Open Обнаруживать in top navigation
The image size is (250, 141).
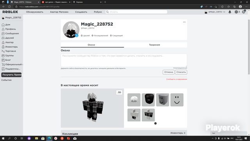click(x=35, y=12)
